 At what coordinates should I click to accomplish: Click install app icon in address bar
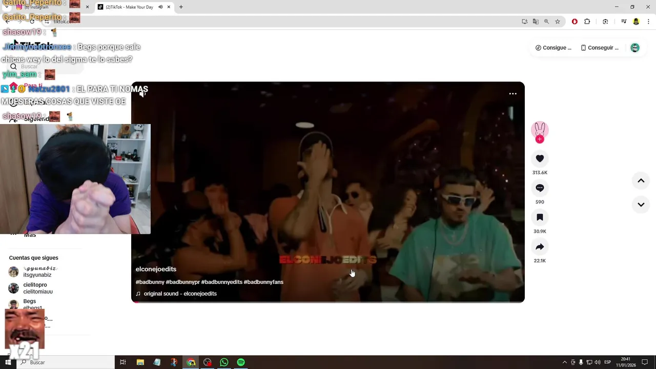[x=525, y=22]
